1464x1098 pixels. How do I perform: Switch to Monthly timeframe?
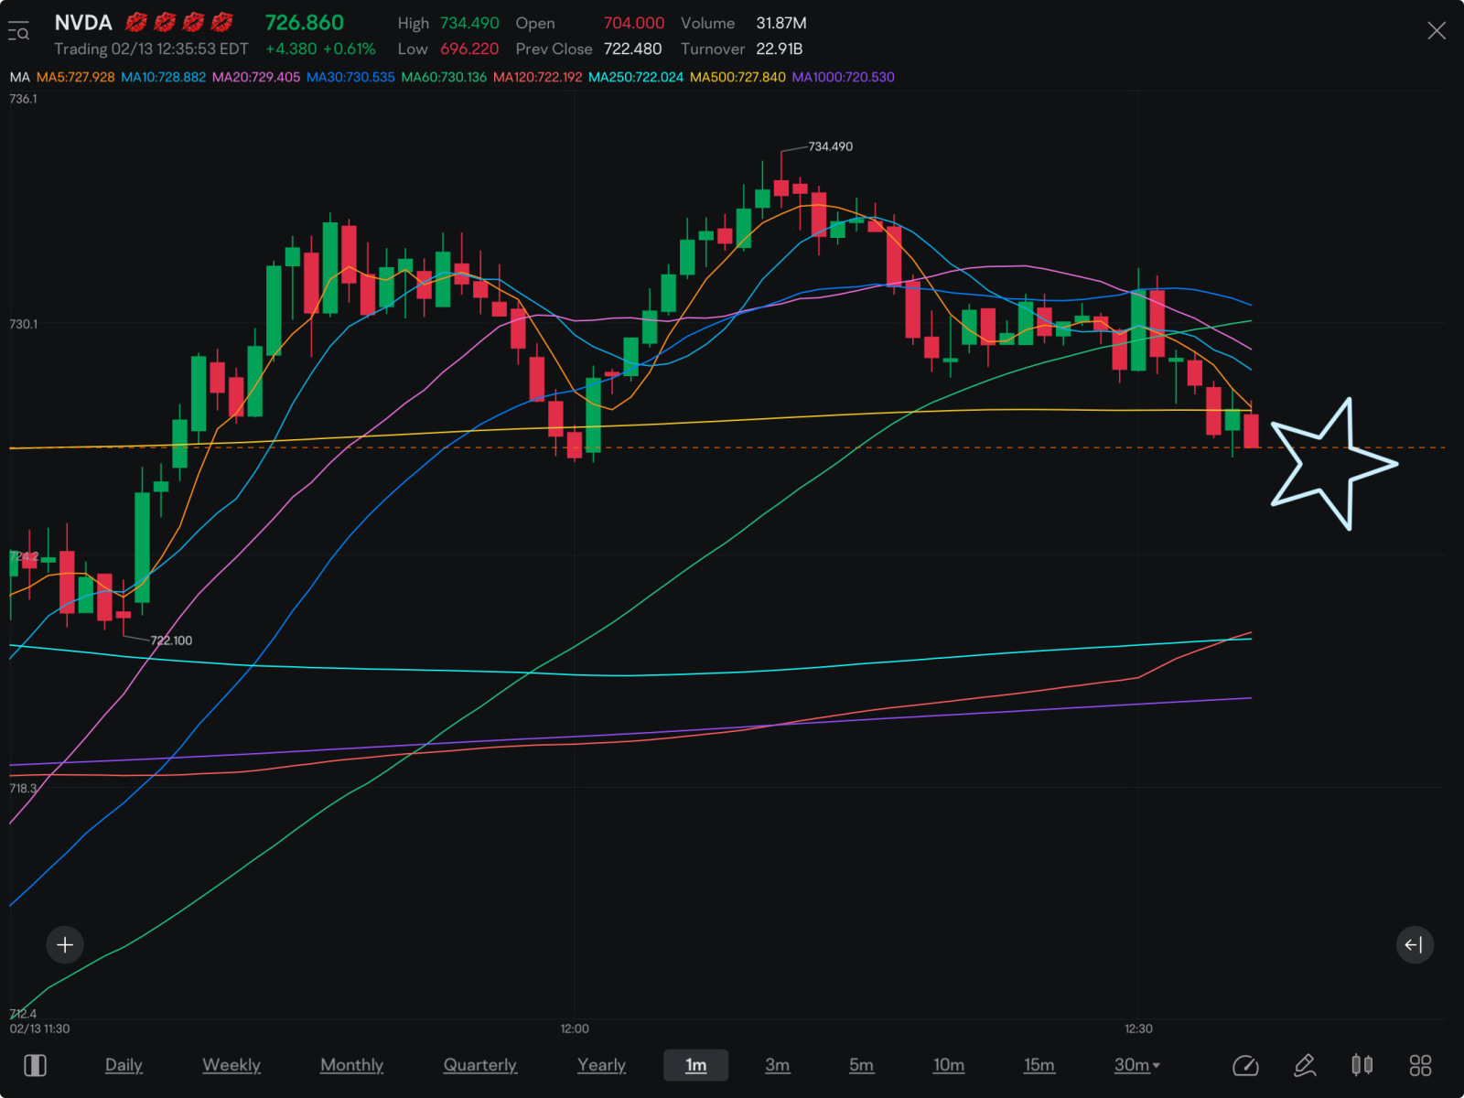(351, 1065)
